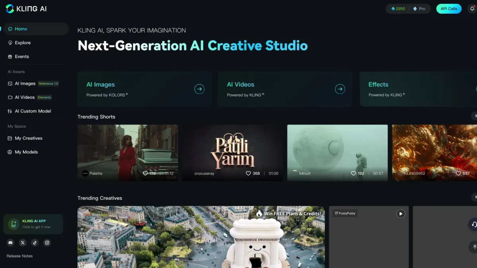The height and width of the screenshot is (268, 477).
Task: Click the Elements badge beside AI Videos
Action: click(x=45, y=97)
